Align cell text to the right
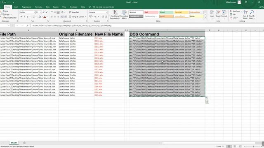Viewport: 264px width, 148px height. (x=58, y=17)
